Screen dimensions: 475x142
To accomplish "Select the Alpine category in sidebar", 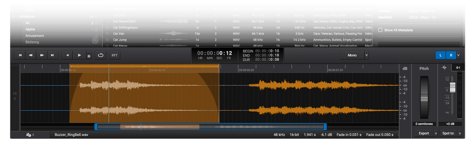I will click(30, 29).
